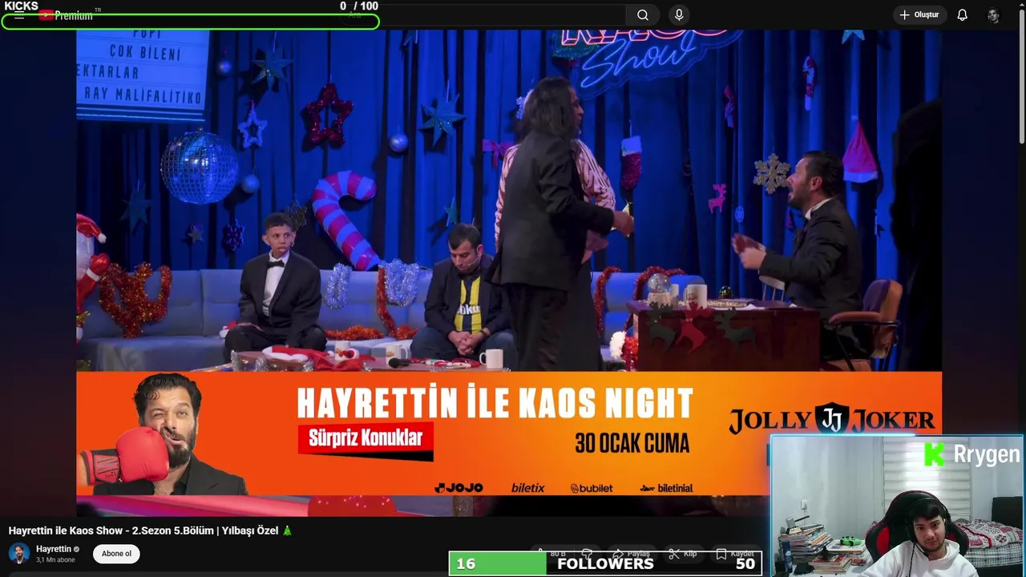Viewport: 1026px width, 577px height.
Task: Save the video with Kaydet
Action: click(735, 554)
